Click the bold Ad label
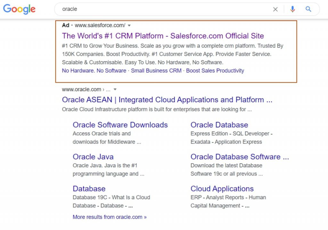The height and width of the screenshot is (230, 328). [x=65, y=25]
